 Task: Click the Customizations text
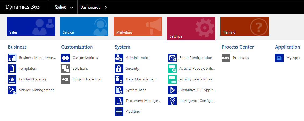pos(85,58)
